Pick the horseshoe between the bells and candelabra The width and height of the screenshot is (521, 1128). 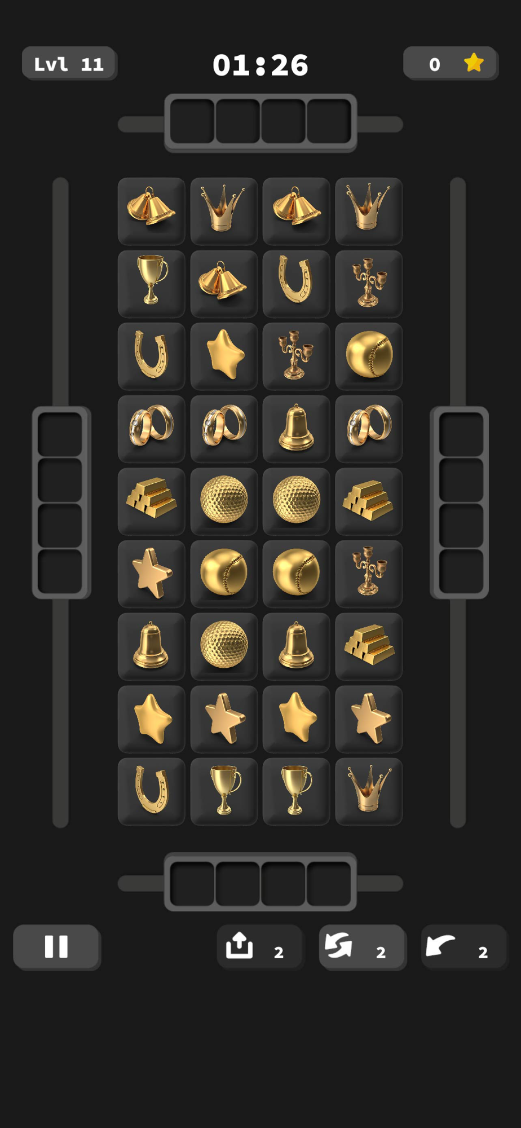click(296, 284)
